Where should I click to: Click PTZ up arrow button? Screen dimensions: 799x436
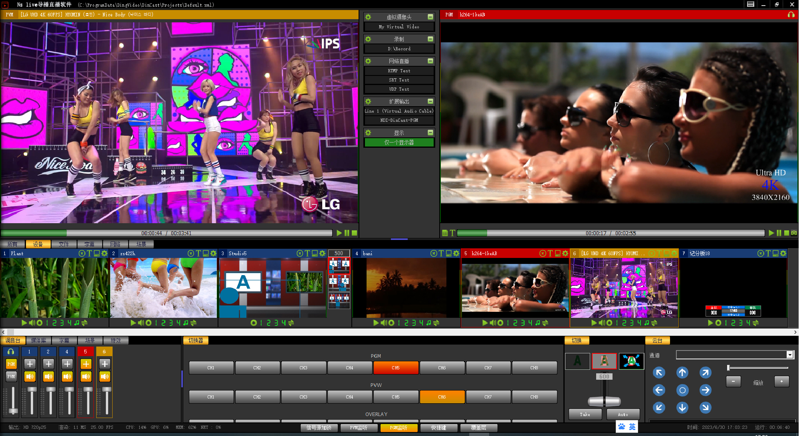click(x=682, y=373)
